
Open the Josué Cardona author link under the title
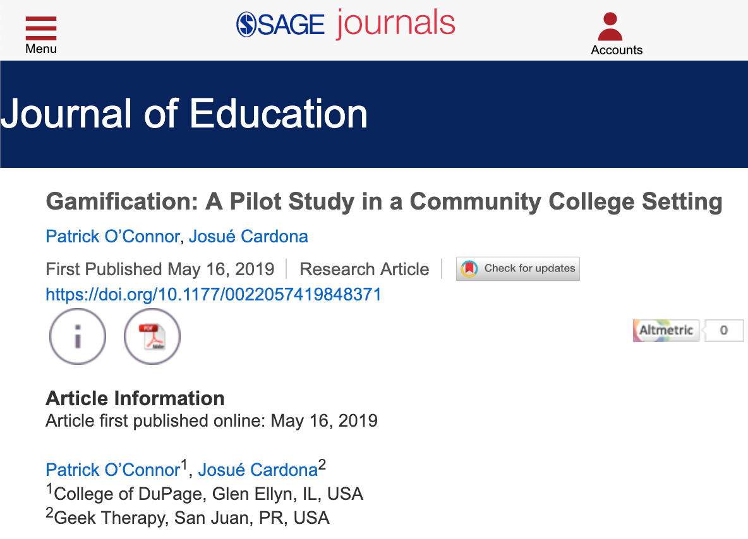pos(248,237)
